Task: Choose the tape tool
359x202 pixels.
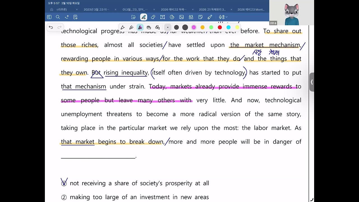Action: tap(149, 27)
